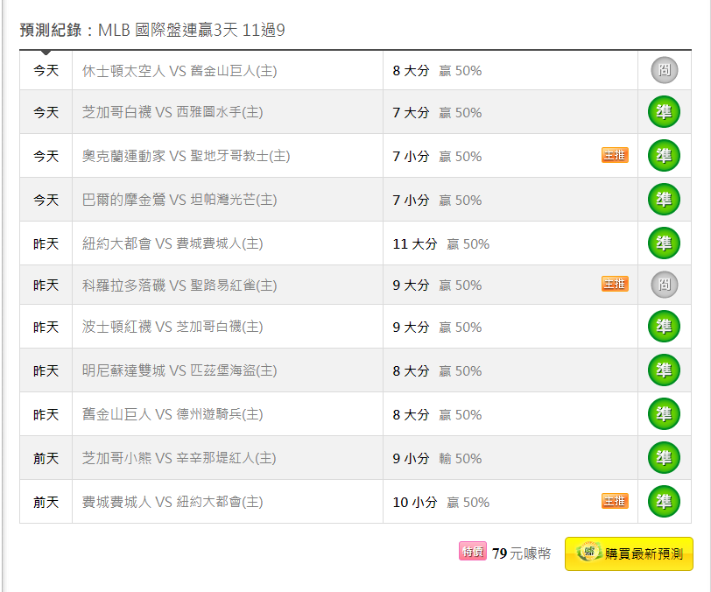Select prediction 9 大分 in 波士頓紅襪 row
The width and height of the screenshot is (711, 592).
click(x=411, y=327)
